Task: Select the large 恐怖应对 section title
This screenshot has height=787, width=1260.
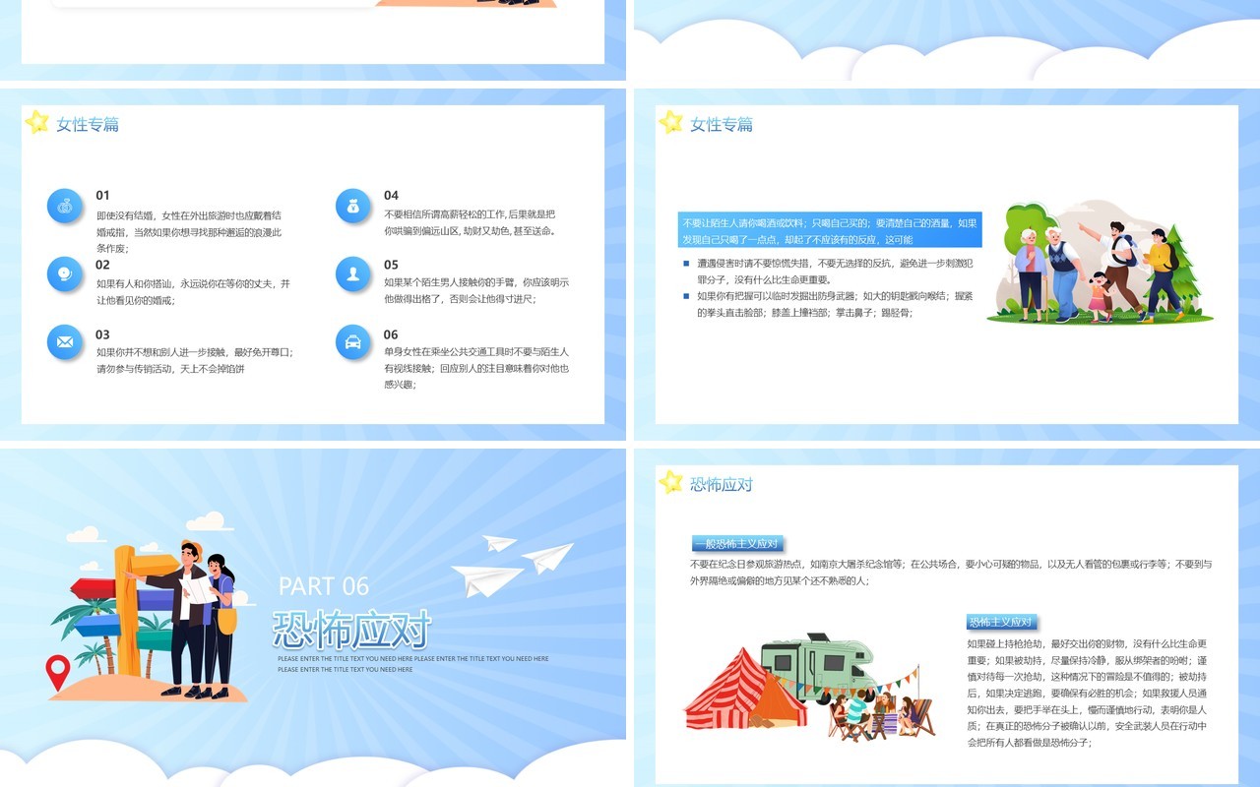Action: (351, 630)
